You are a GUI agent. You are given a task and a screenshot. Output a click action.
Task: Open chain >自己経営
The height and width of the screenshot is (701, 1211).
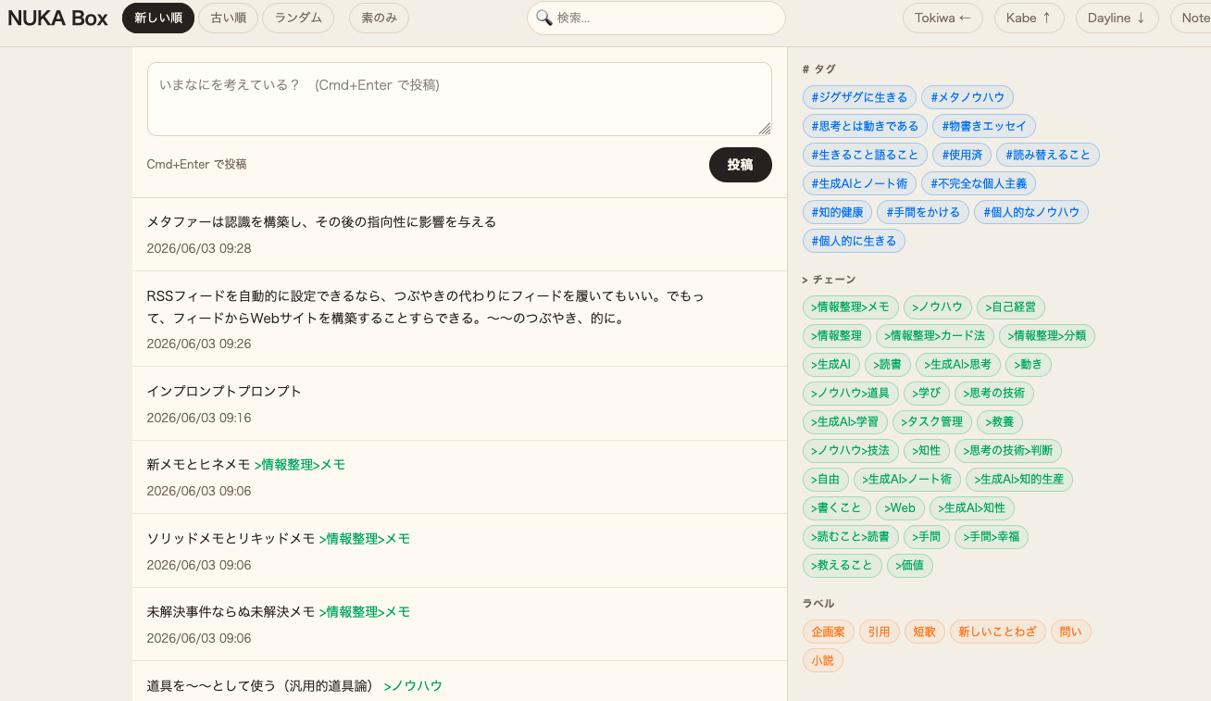1011,307
